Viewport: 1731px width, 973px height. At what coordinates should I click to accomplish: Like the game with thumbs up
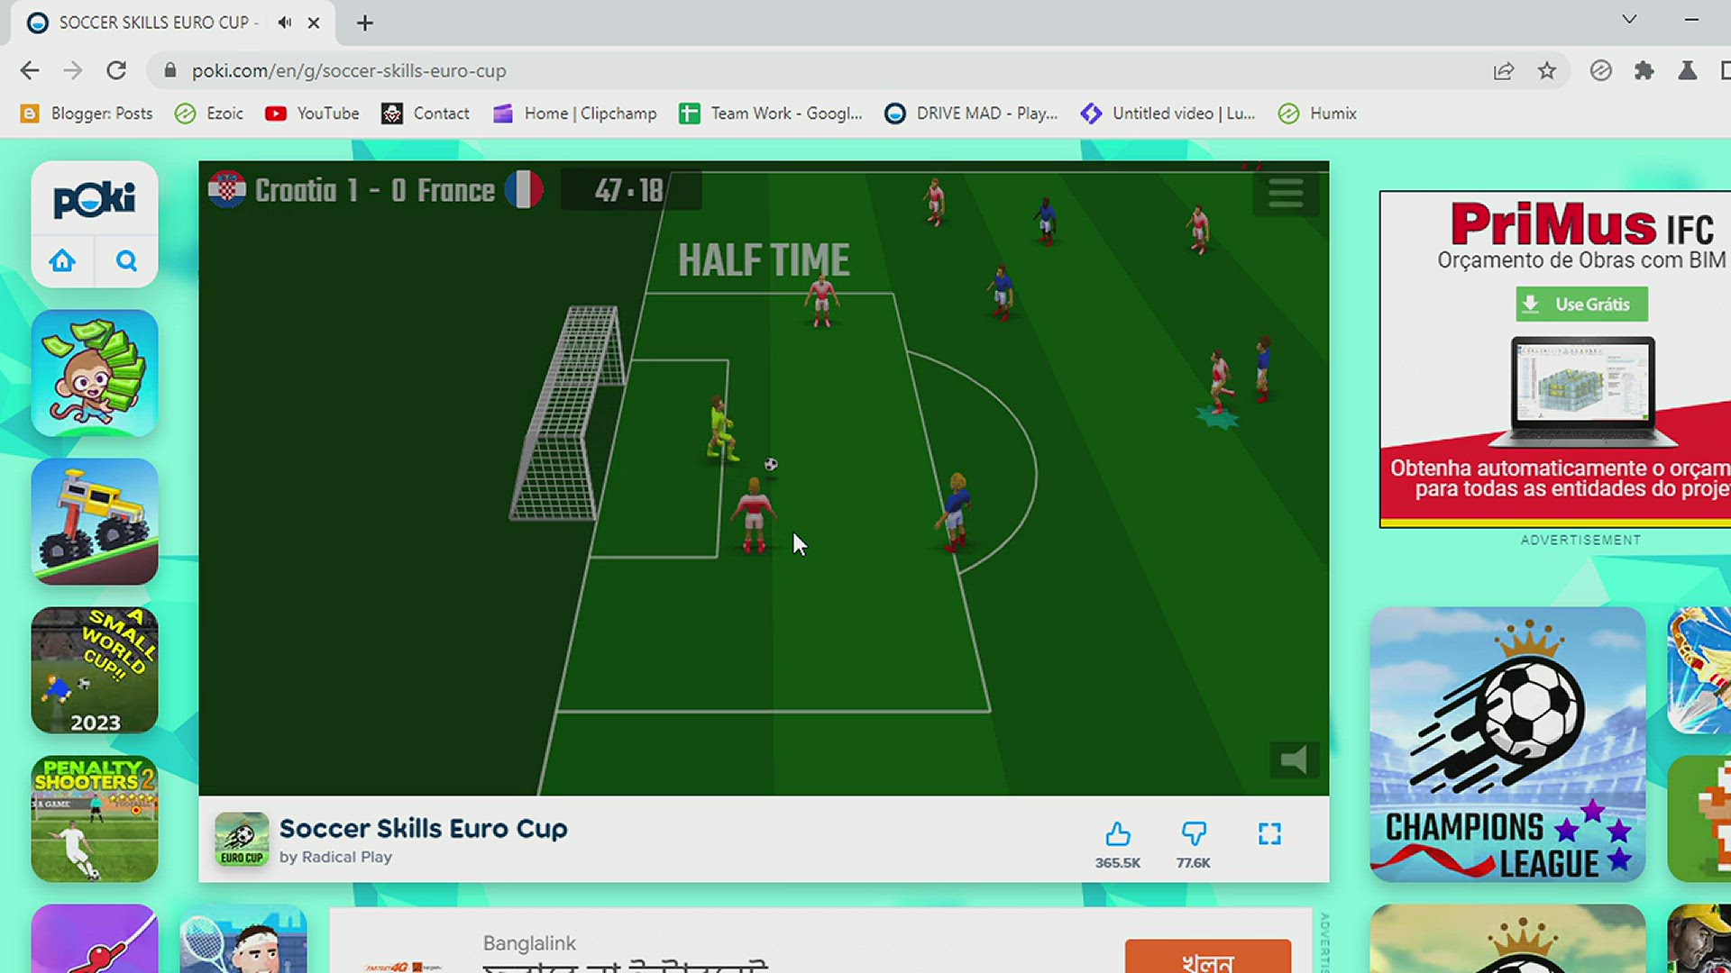pyautogui.click(x=1118, y=834)
